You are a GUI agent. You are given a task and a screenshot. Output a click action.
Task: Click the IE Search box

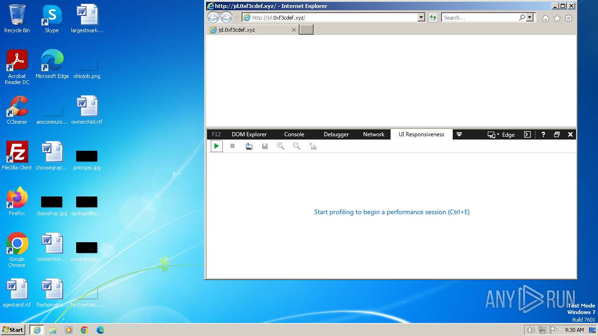click(x=479, y=18)
